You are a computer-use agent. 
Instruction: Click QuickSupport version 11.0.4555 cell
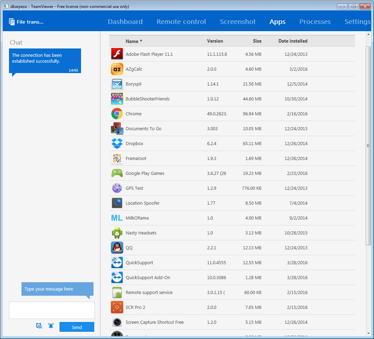216,263
